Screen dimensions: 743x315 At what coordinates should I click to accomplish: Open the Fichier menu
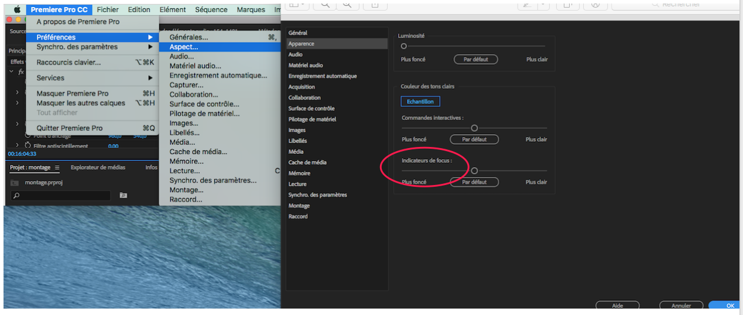[x=108, y=9]
